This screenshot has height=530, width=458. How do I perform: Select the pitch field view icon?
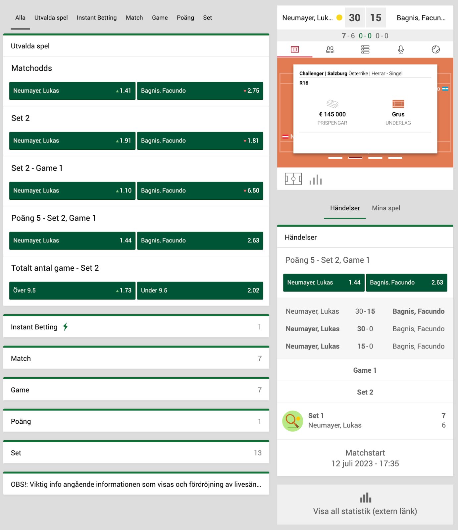(293, 179)
